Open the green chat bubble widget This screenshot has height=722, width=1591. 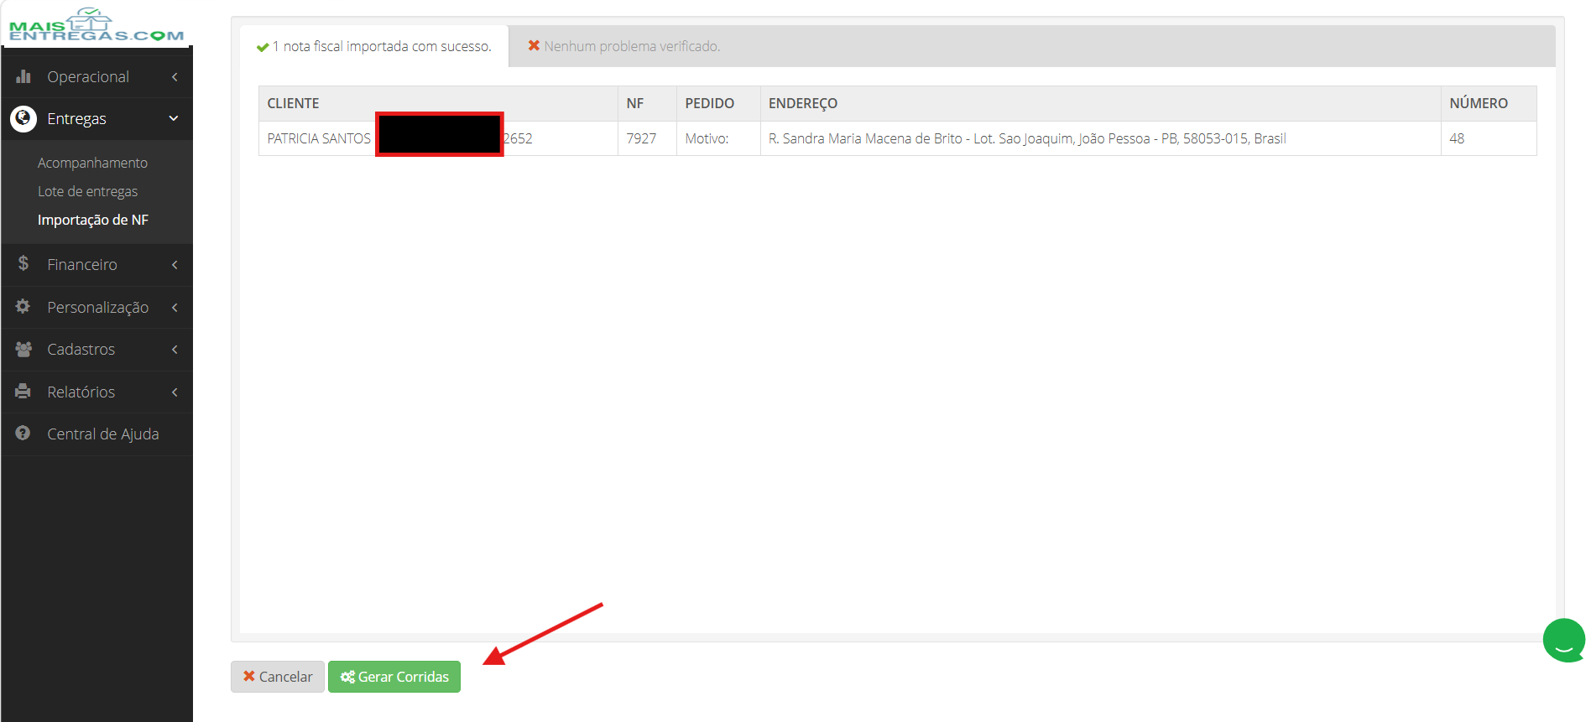point(1564,640)
